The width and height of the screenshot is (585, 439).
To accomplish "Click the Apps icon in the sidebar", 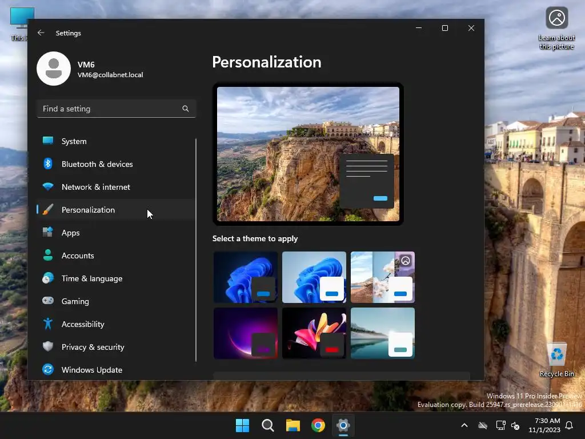I will (48, 232).
